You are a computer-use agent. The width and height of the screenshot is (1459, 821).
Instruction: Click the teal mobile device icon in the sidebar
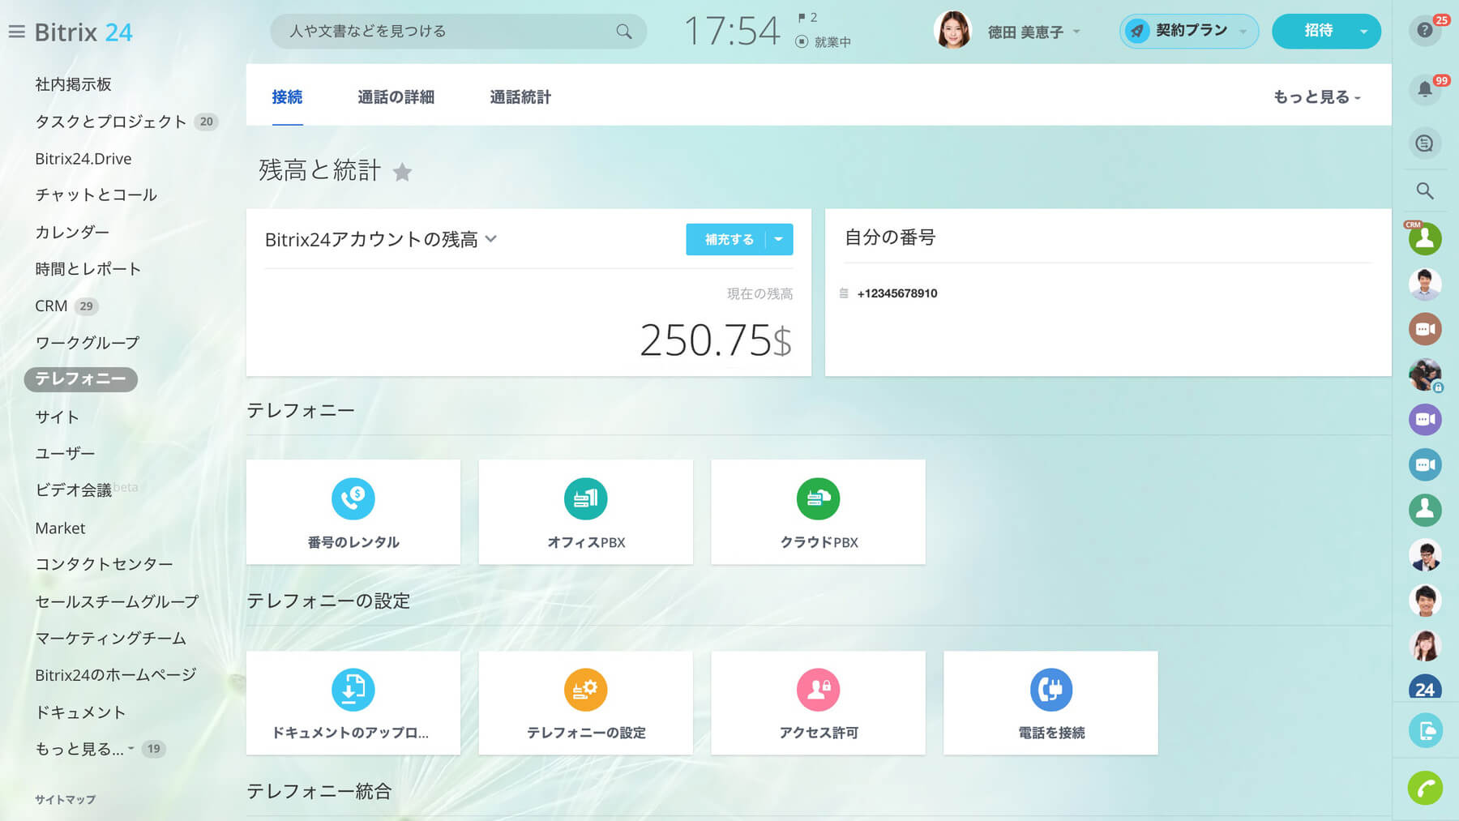pos(1425,730)
